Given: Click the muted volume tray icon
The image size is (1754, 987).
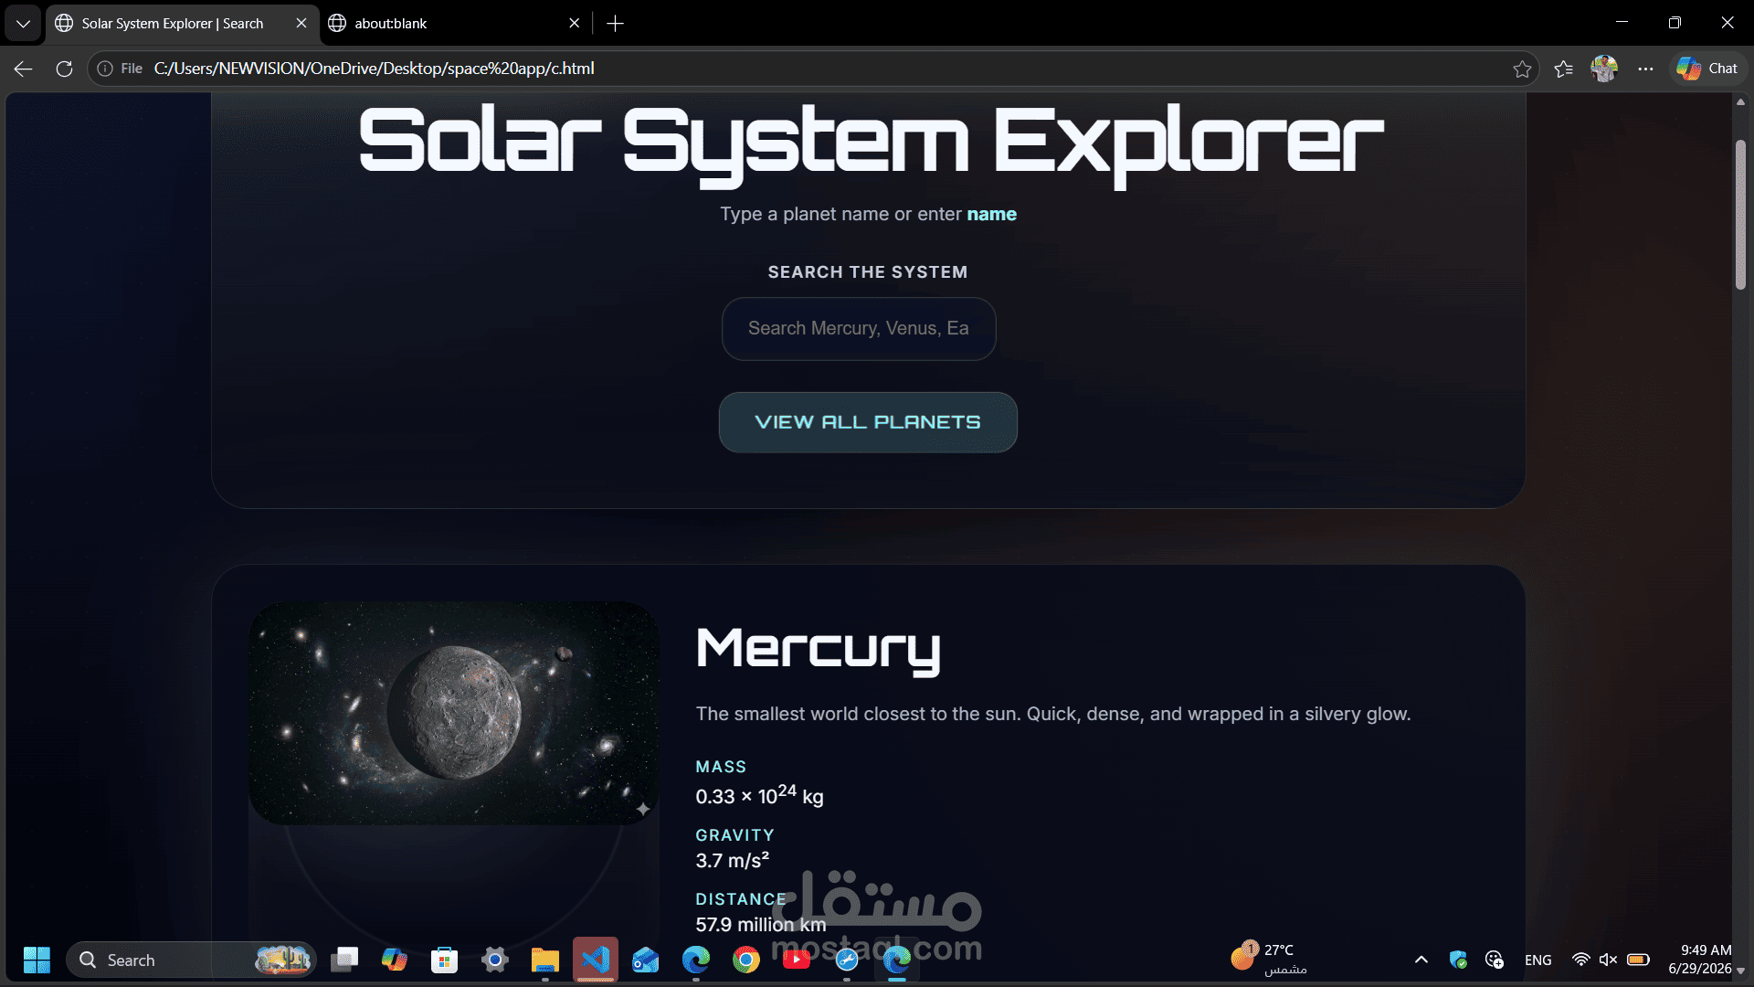Looking at the screenshot, I should coord(1609,960).
